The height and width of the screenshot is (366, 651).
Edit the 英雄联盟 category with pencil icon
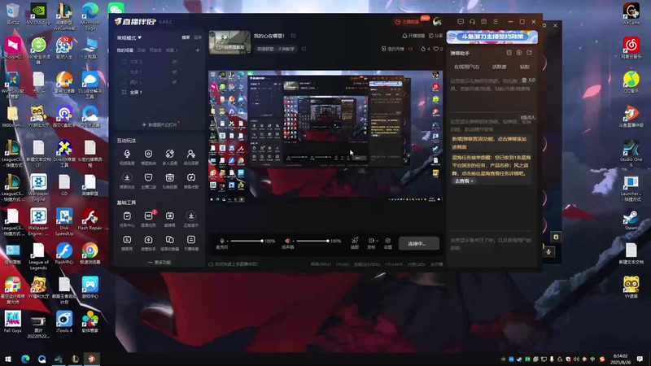(304, 49)
